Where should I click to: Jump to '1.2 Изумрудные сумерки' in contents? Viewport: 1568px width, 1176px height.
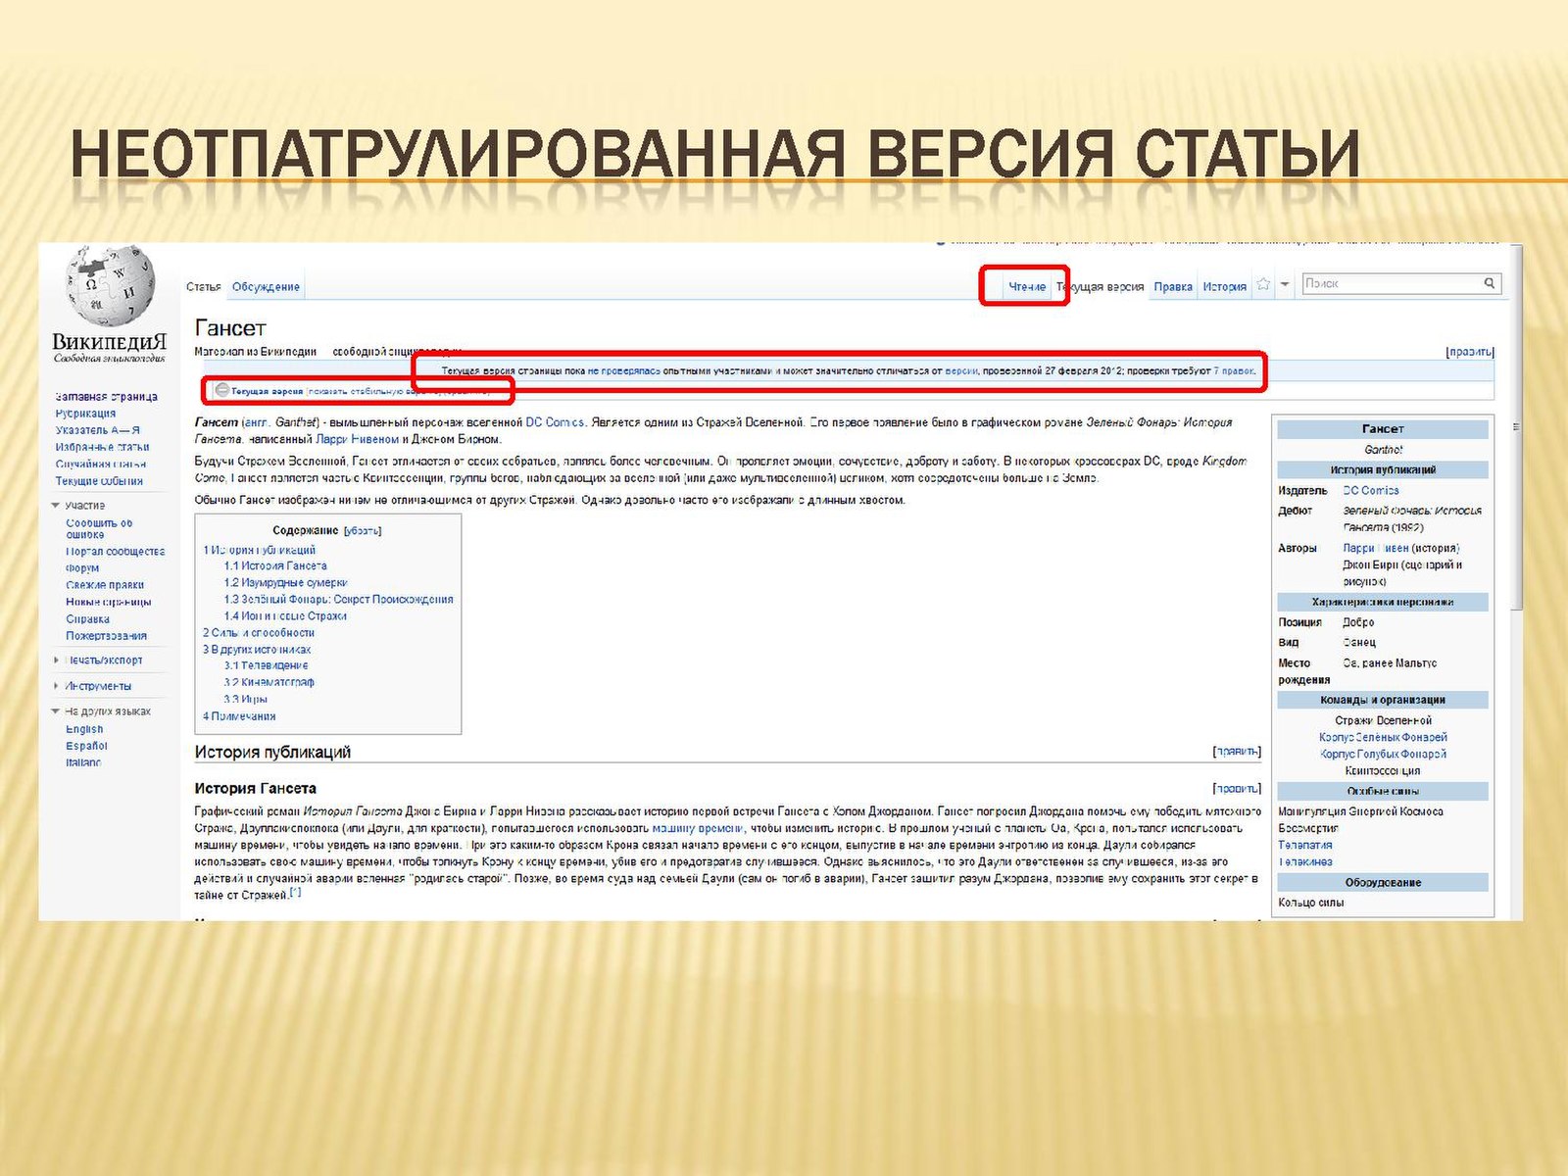pos(285,582)
